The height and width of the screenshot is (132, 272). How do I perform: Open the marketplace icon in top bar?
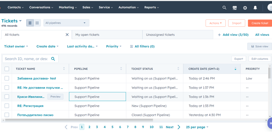tap(235, 8)
